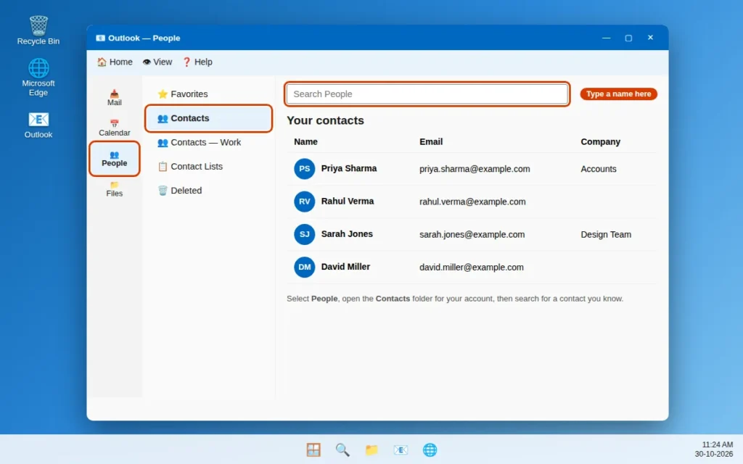Open the Recycle Bin desktop icon

click(38, 30)
